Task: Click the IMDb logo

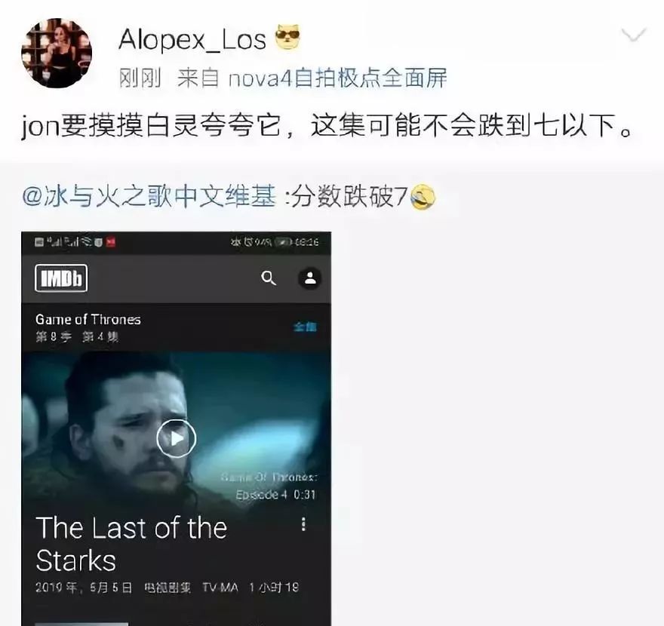Action: pyautogui.click(x=61, y=278)
